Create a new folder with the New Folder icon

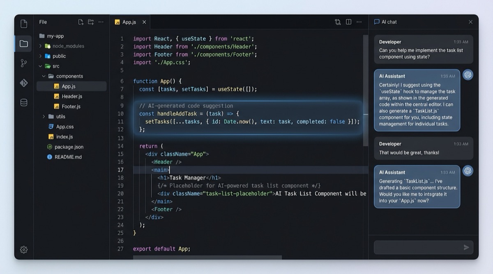[90, 22]
